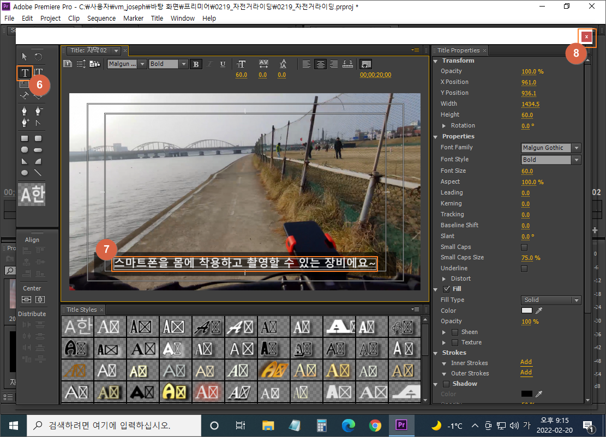Select the Rounded Rectangle pill tool

tap(38, 150)
